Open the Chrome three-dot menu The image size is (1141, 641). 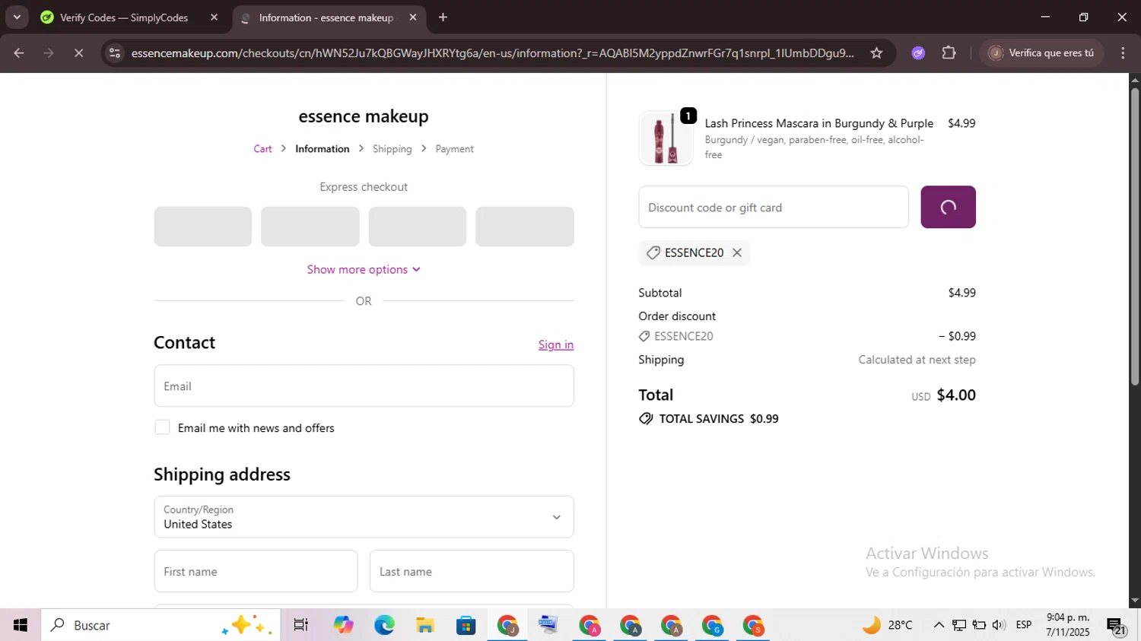click(1123, 52)
